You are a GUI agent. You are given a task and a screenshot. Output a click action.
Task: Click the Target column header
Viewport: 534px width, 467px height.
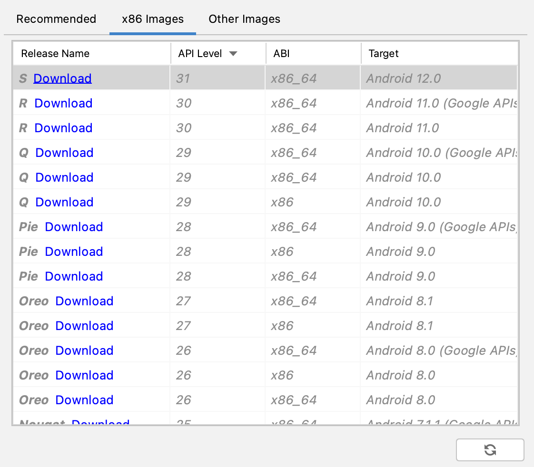coord(384,54)
